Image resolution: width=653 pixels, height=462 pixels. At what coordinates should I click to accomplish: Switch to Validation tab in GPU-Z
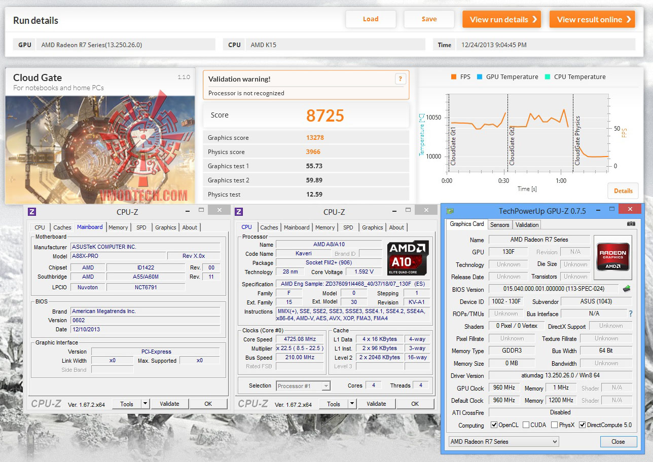pos(527,224)
